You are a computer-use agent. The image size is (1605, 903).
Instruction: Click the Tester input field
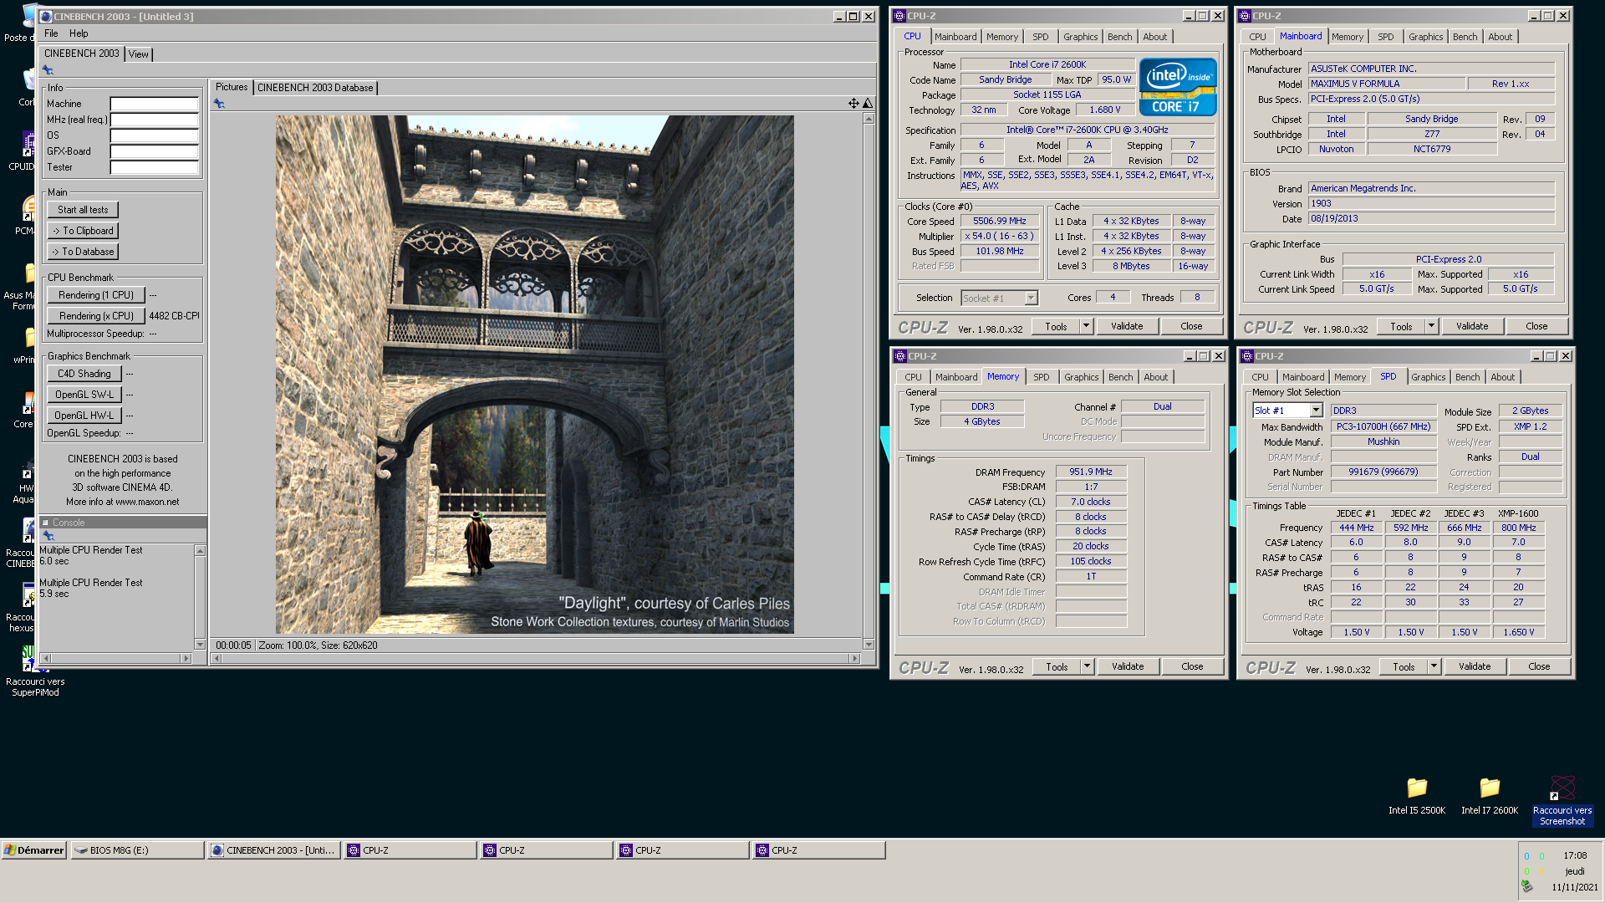click(x=155, y=168)
